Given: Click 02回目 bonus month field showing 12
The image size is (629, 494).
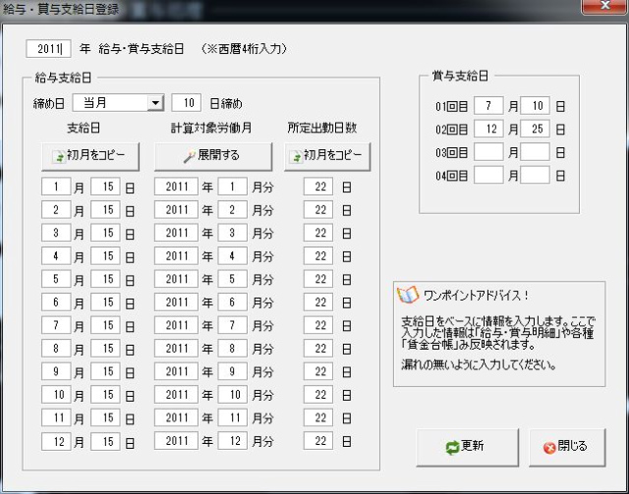Looking at the screenshot, I should pos(488,129).
